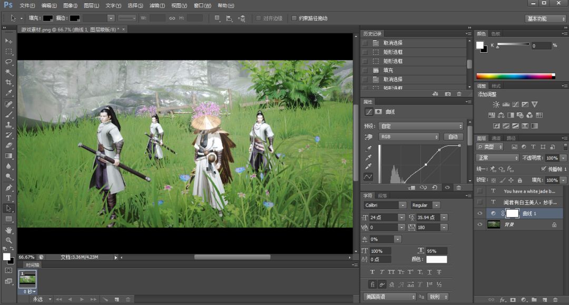Hide the 背景 layer

(x=480, y=224)
